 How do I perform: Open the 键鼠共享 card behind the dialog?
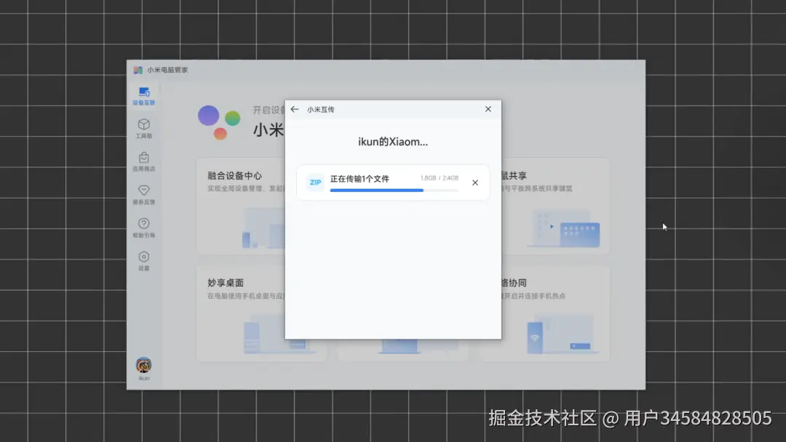click(x=555, y=206)
